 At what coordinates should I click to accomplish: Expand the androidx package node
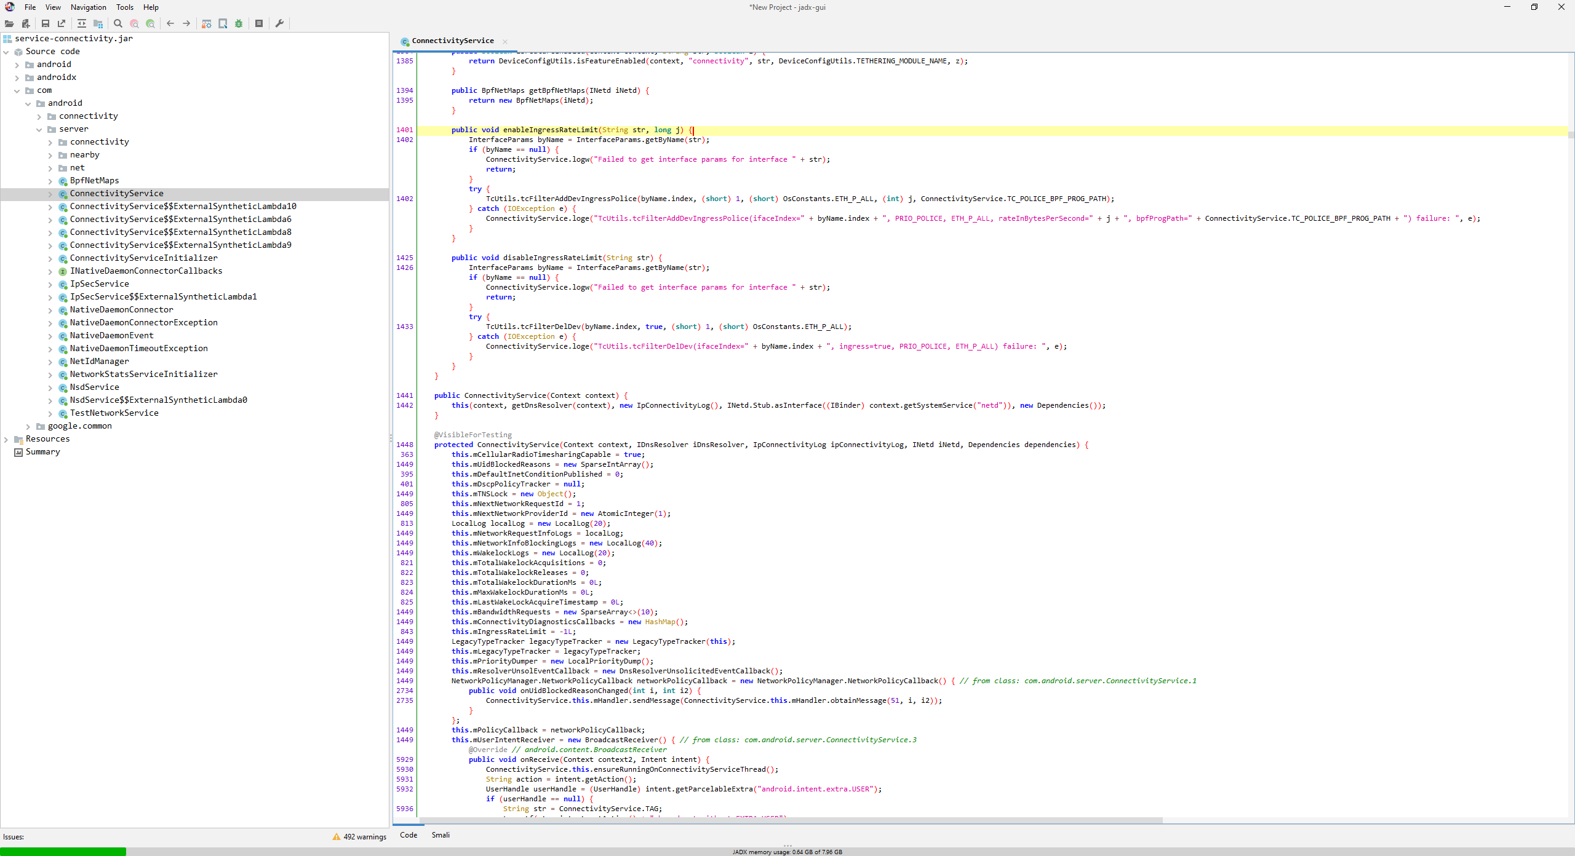pyautogui.click(x=17, y=77)
